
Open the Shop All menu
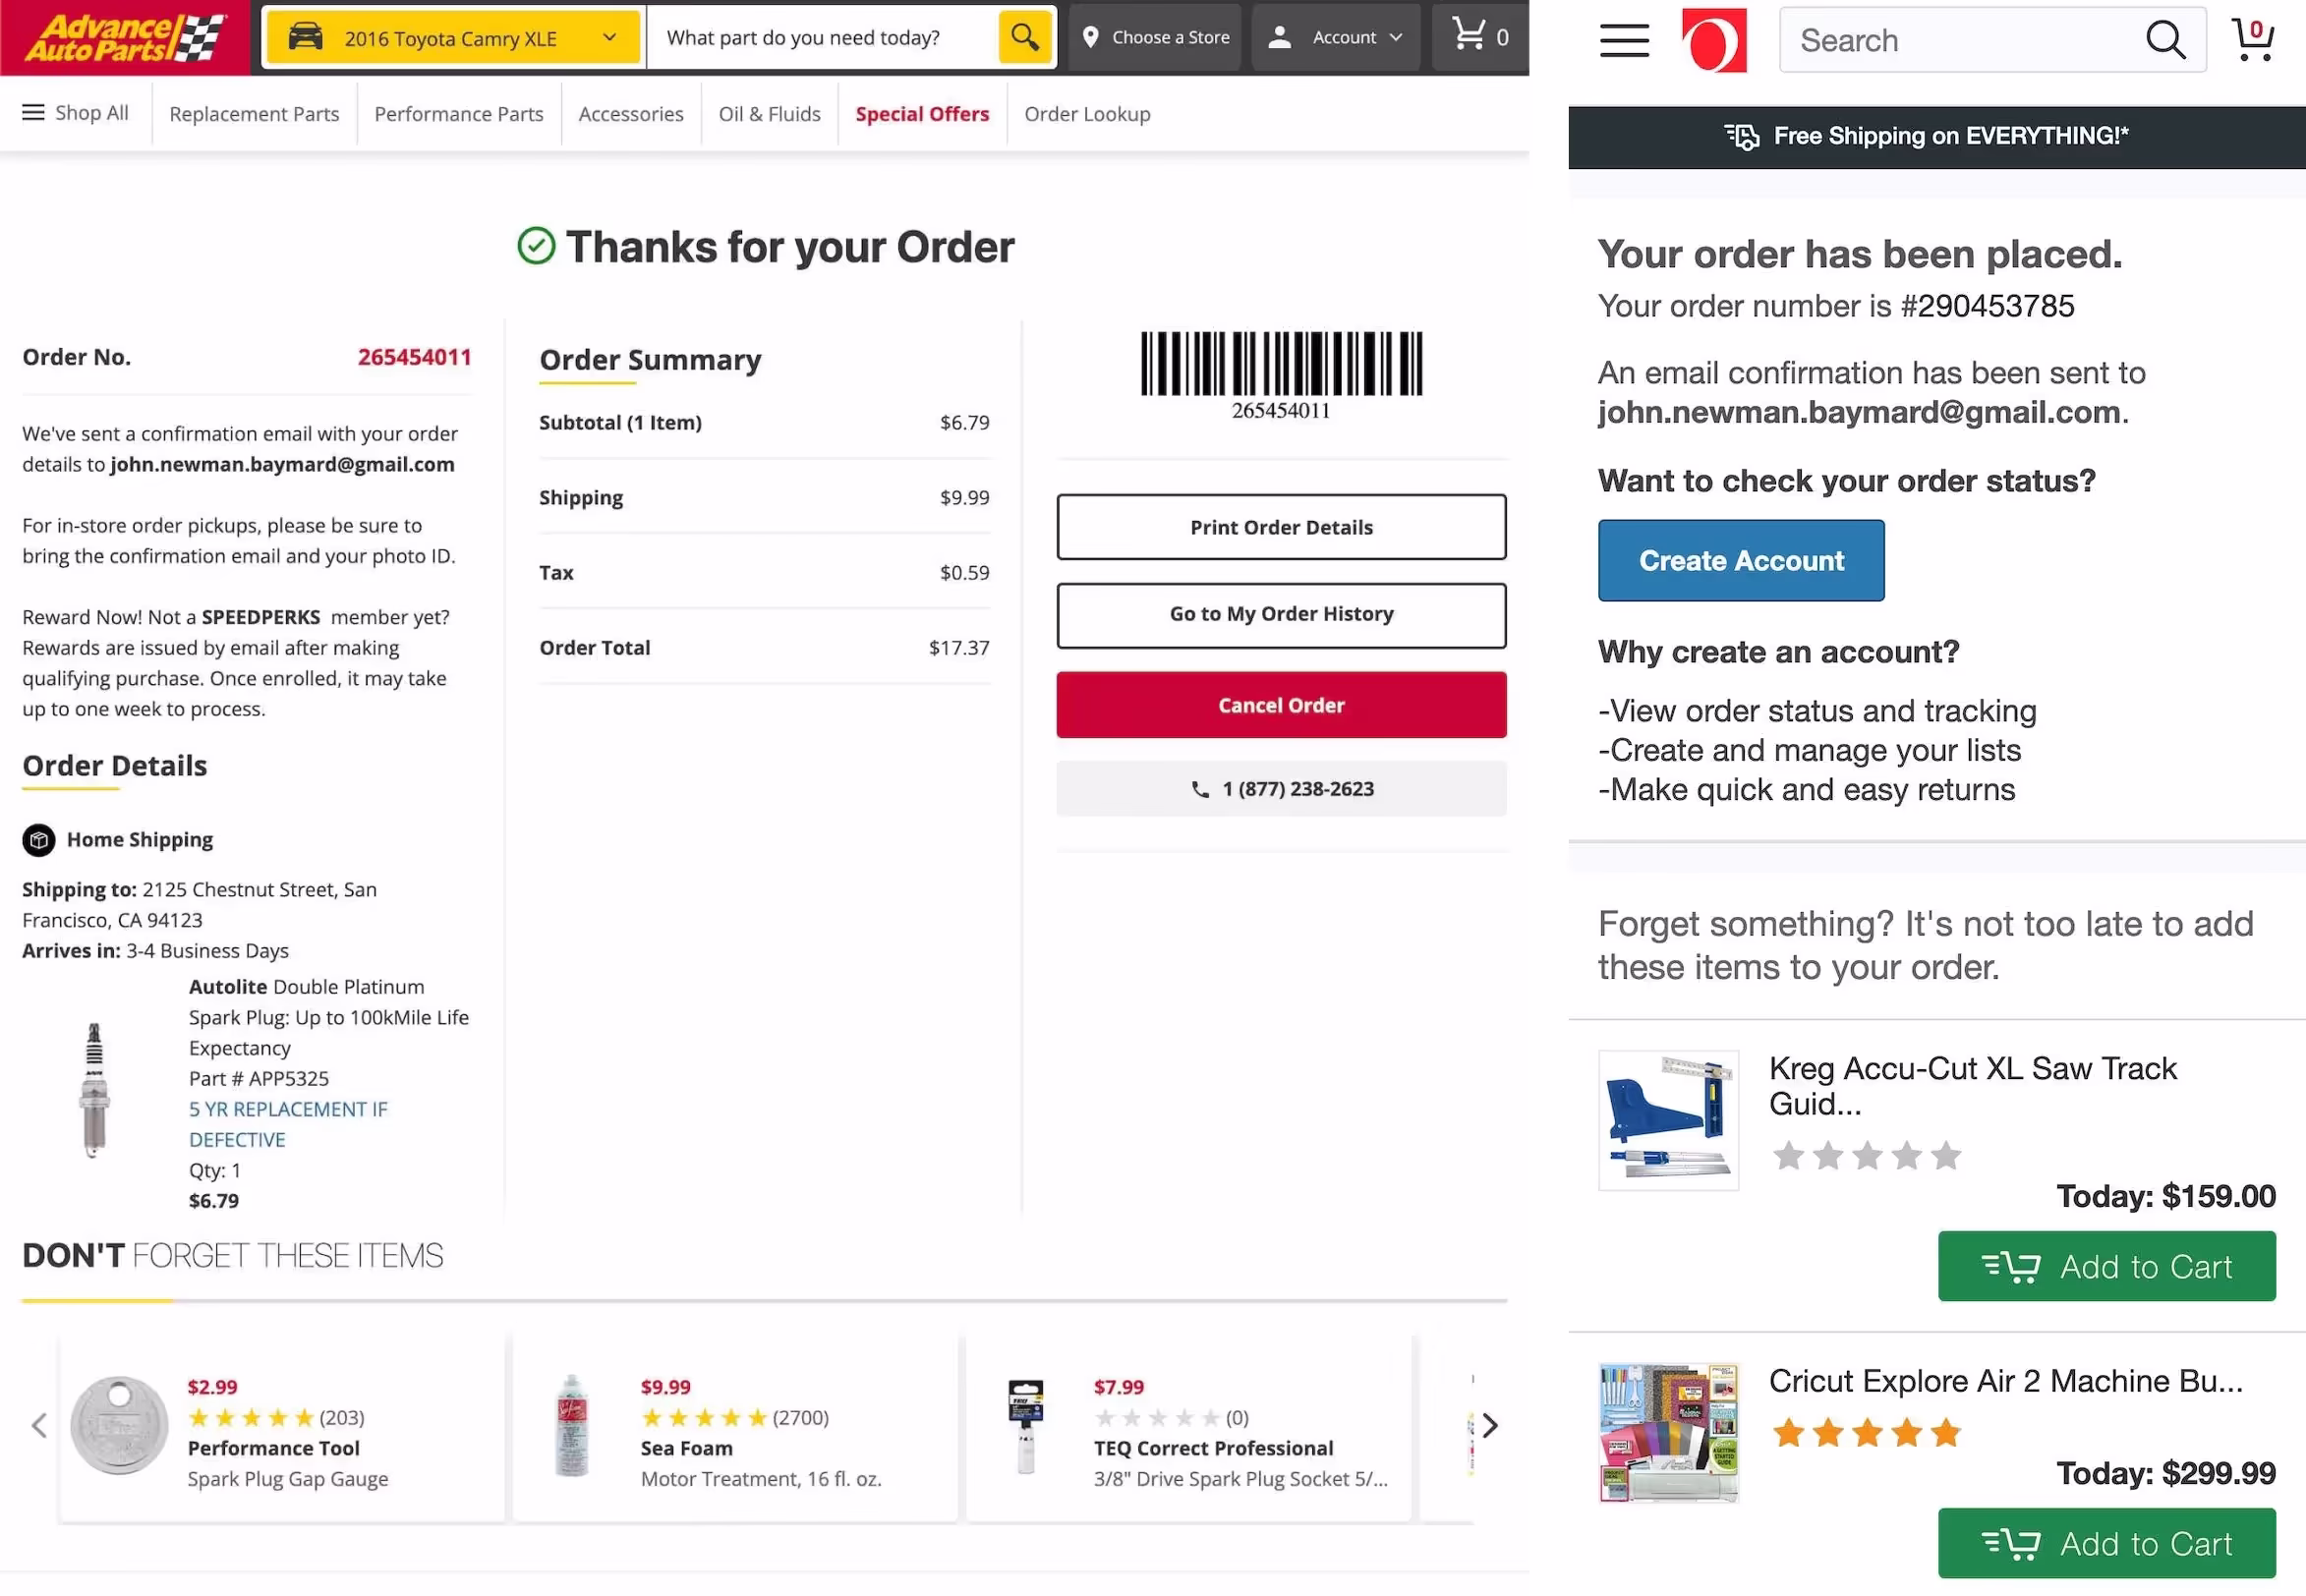coord(76,113)
